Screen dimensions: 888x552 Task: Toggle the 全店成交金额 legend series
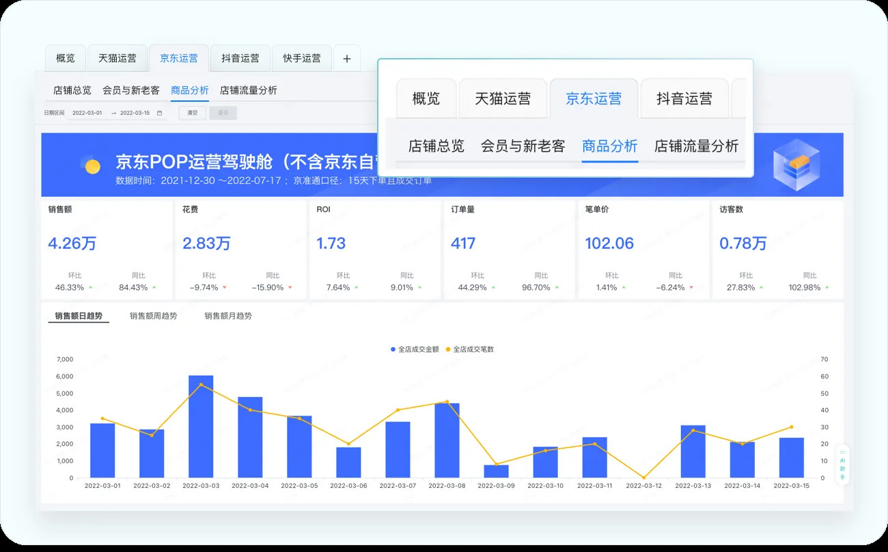(x=415, y=349)
